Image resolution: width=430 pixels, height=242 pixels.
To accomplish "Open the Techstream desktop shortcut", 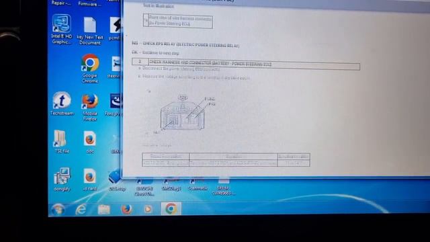I will click(x=62, y=104).
